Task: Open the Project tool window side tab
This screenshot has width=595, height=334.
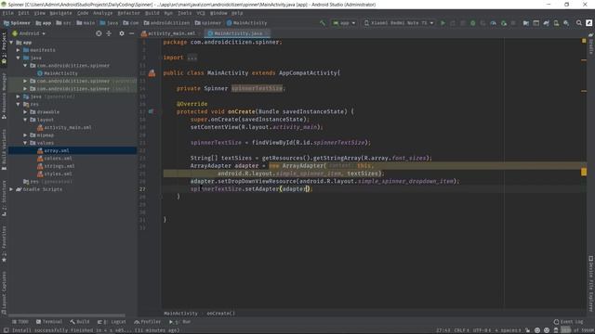Action: (4, 47)
